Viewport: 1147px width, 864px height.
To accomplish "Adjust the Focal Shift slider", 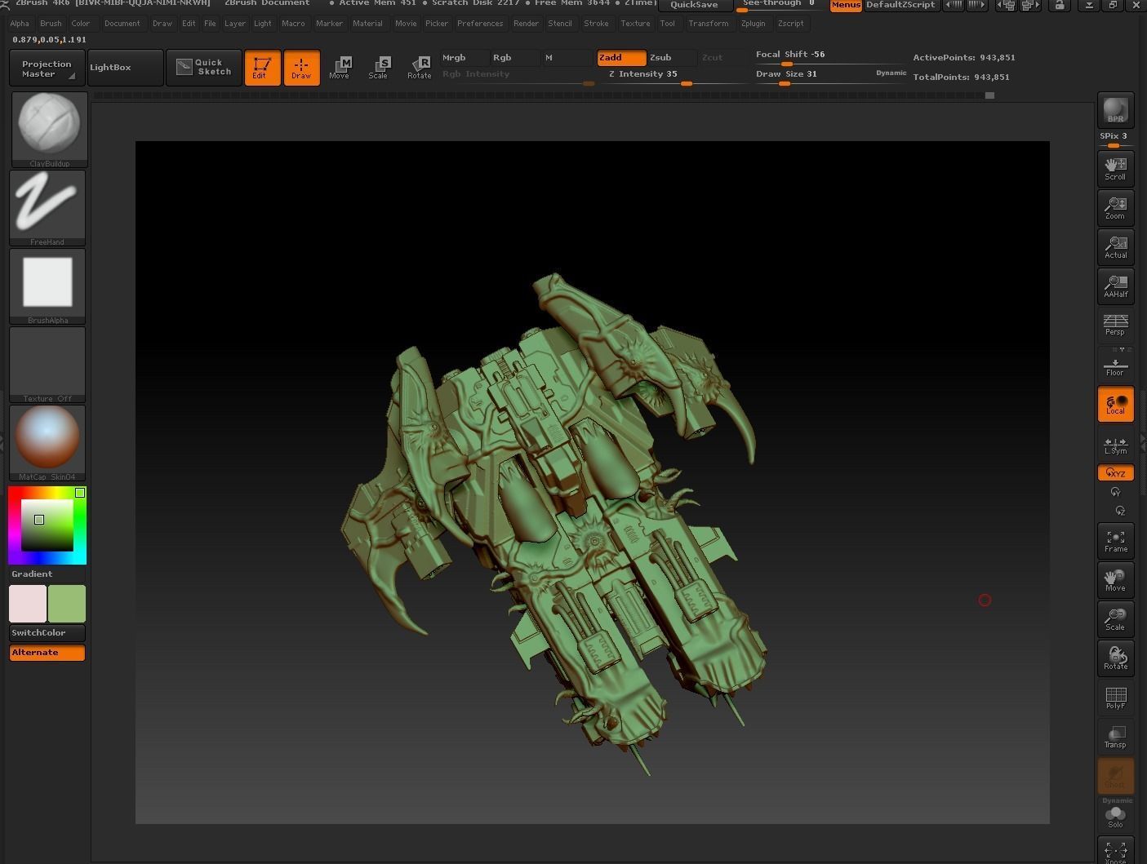I will click(830, 56).
